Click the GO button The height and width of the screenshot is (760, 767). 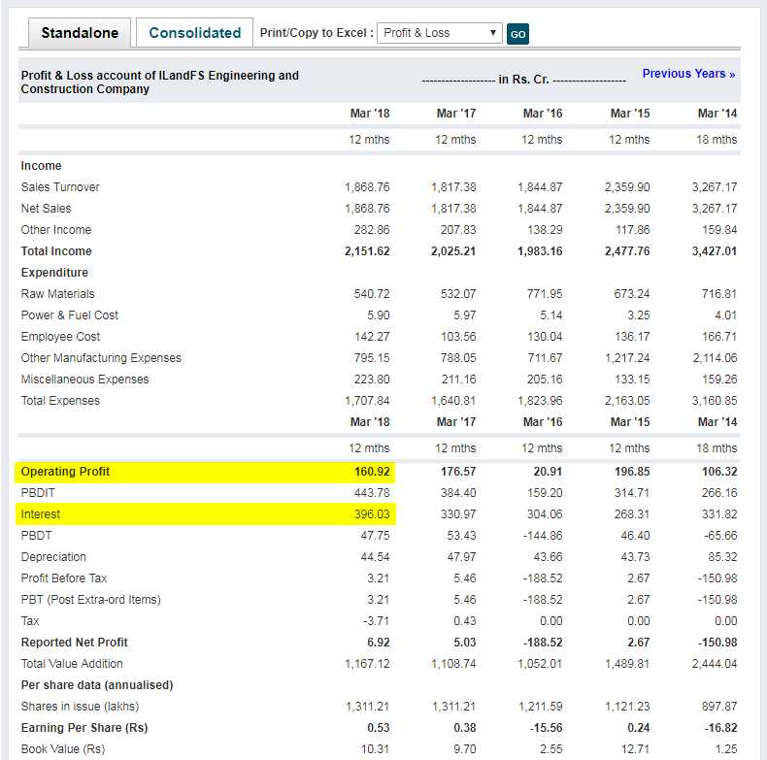pos(517,34)
